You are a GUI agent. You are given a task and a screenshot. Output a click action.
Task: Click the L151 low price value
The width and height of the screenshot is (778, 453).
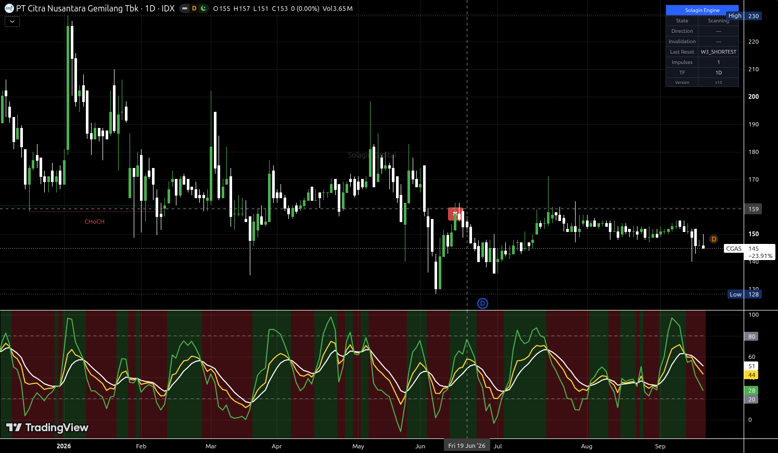tap(260, 8)
